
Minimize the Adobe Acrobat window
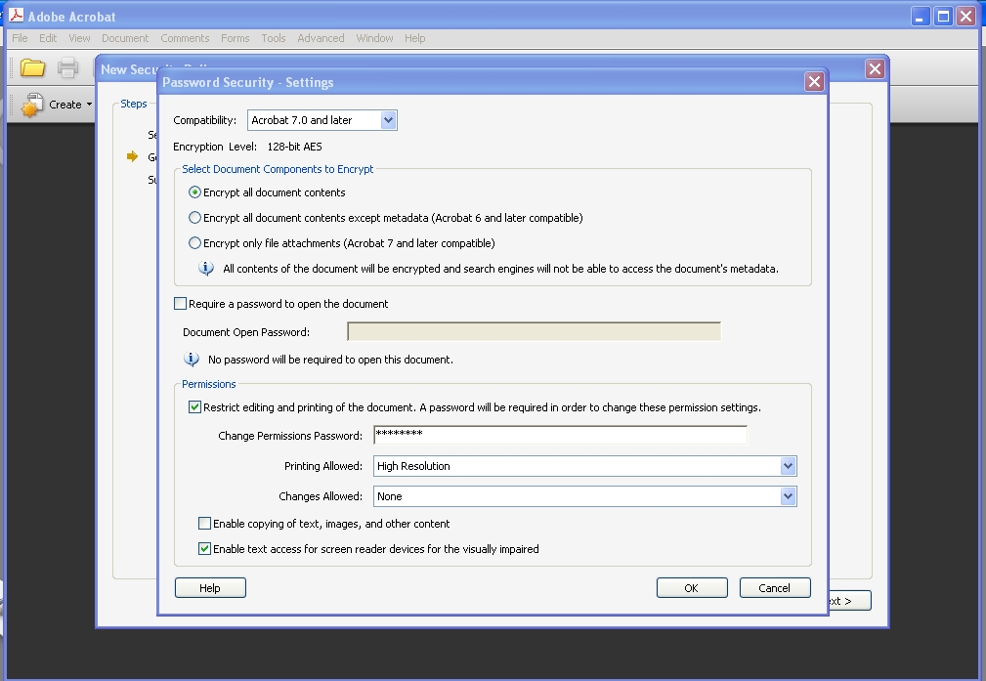point(920,17)
